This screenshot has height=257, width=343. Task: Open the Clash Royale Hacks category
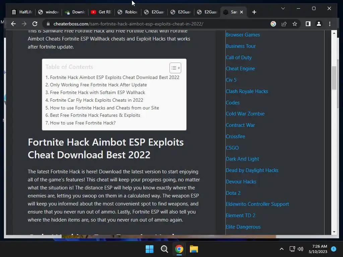(247, 91)
